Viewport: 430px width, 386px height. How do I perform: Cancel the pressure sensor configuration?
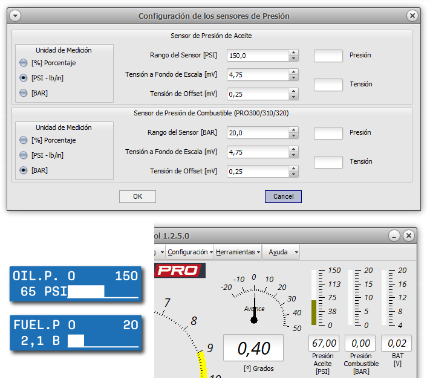pos(283,196)
